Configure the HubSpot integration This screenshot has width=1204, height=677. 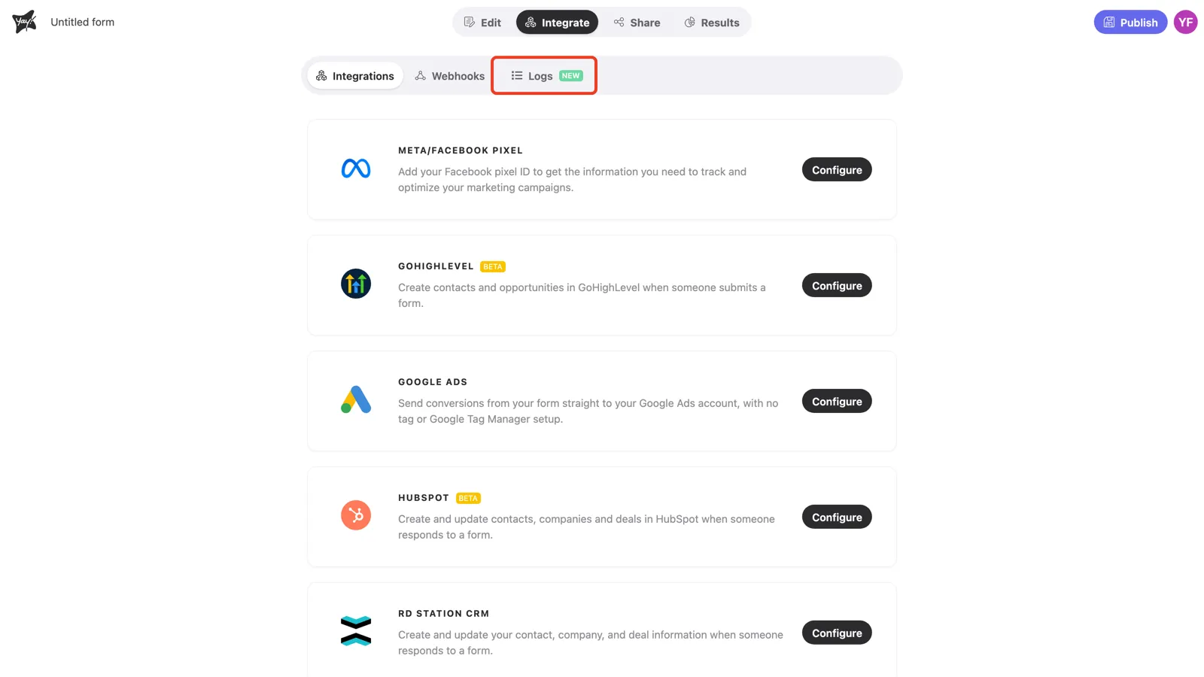[x=837, y=518]
